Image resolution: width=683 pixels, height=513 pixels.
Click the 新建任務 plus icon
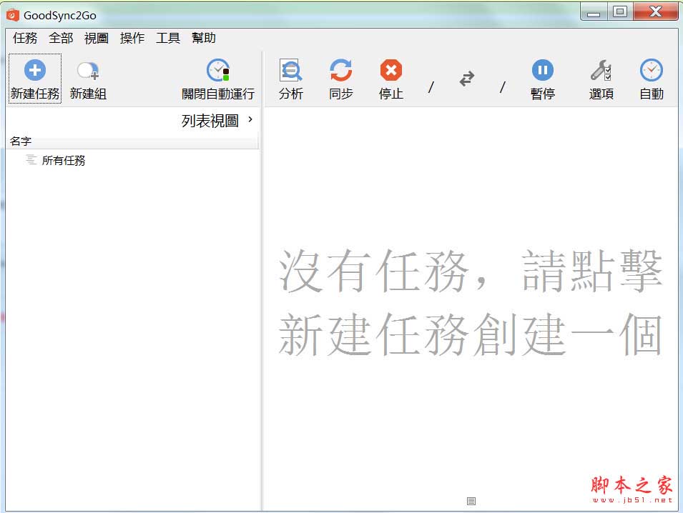coord(34,69)
